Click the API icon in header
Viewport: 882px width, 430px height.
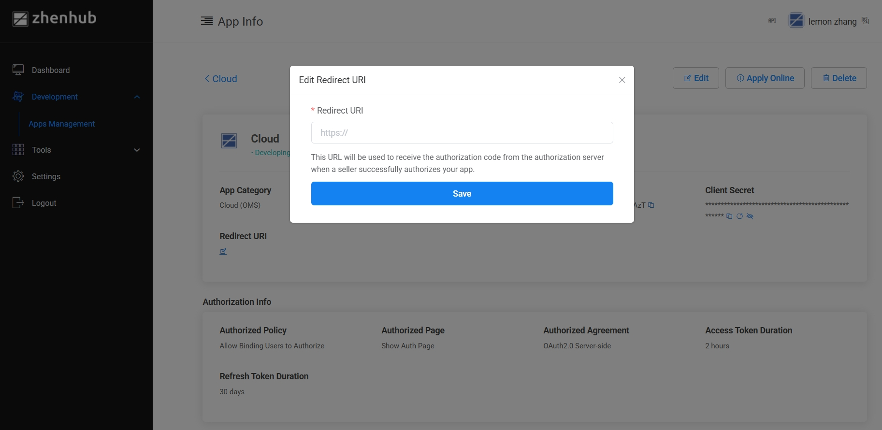[772, 21]
